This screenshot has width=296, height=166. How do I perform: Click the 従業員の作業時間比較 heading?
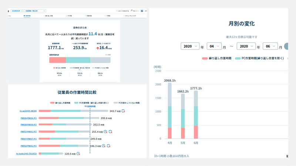77,93
